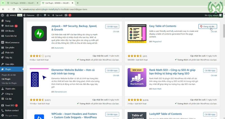The width and height of the screenshot is (225, 119).
Task: Open WPCode Insert Headers and Footers title
Action: pos(74,116)
